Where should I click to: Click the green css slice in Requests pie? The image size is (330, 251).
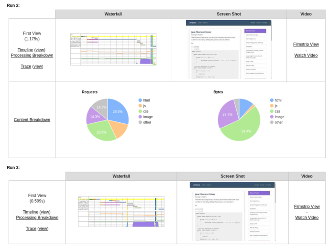pyautogui.click(x=103, y=131)
